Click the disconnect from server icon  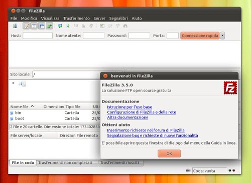click(x=83, y=26)
